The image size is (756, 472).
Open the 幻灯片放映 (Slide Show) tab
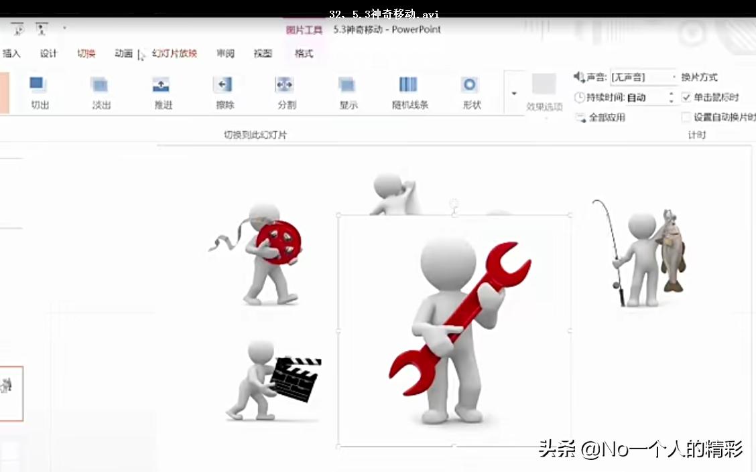[174, 54]
